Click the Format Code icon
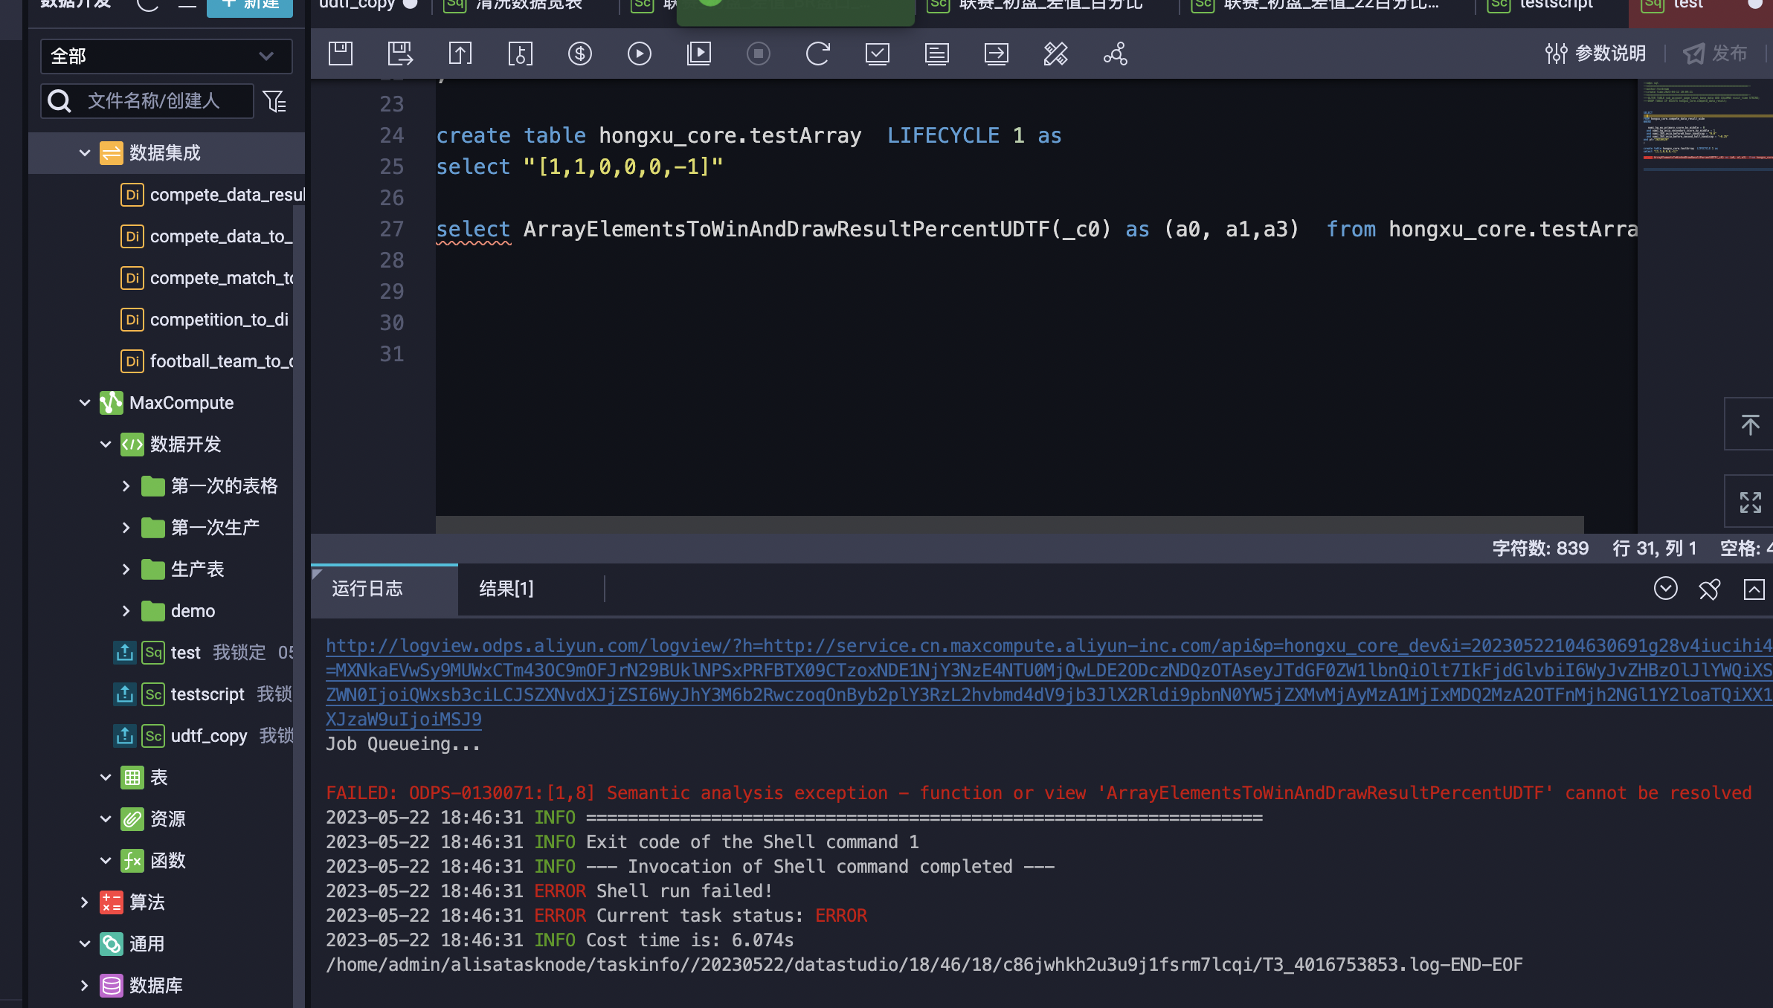The height and width of the screenshot is (1008, 1773). [x=1055, y=54]
